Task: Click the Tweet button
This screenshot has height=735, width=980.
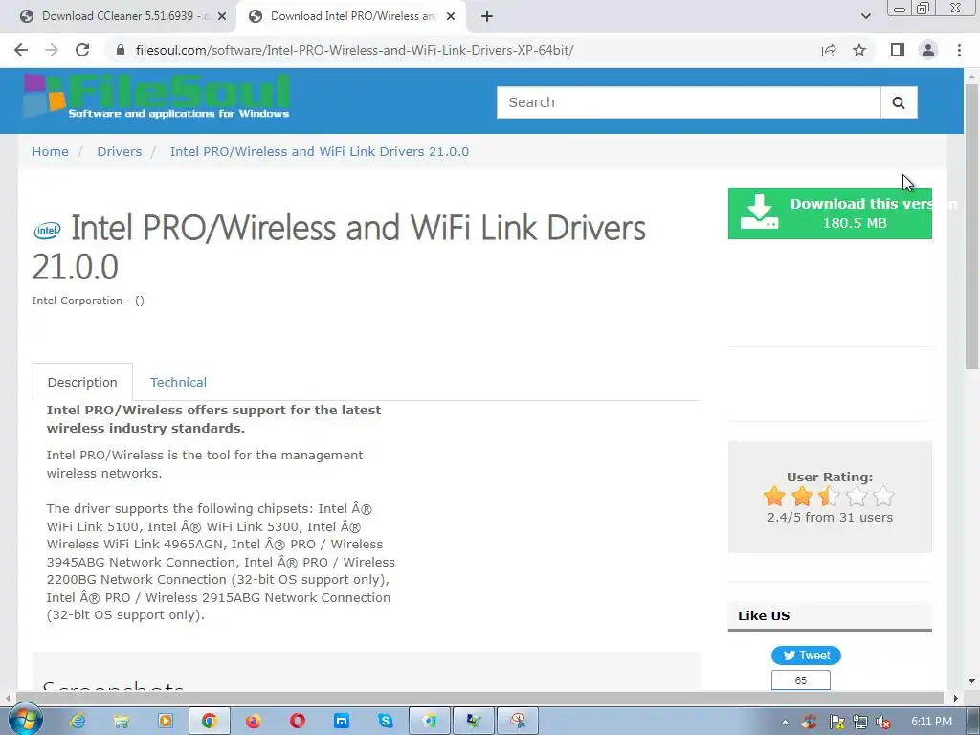Action: (x=806, y=655)
